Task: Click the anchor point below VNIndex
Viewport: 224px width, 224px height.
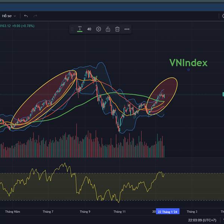Action: coord(189,70)
